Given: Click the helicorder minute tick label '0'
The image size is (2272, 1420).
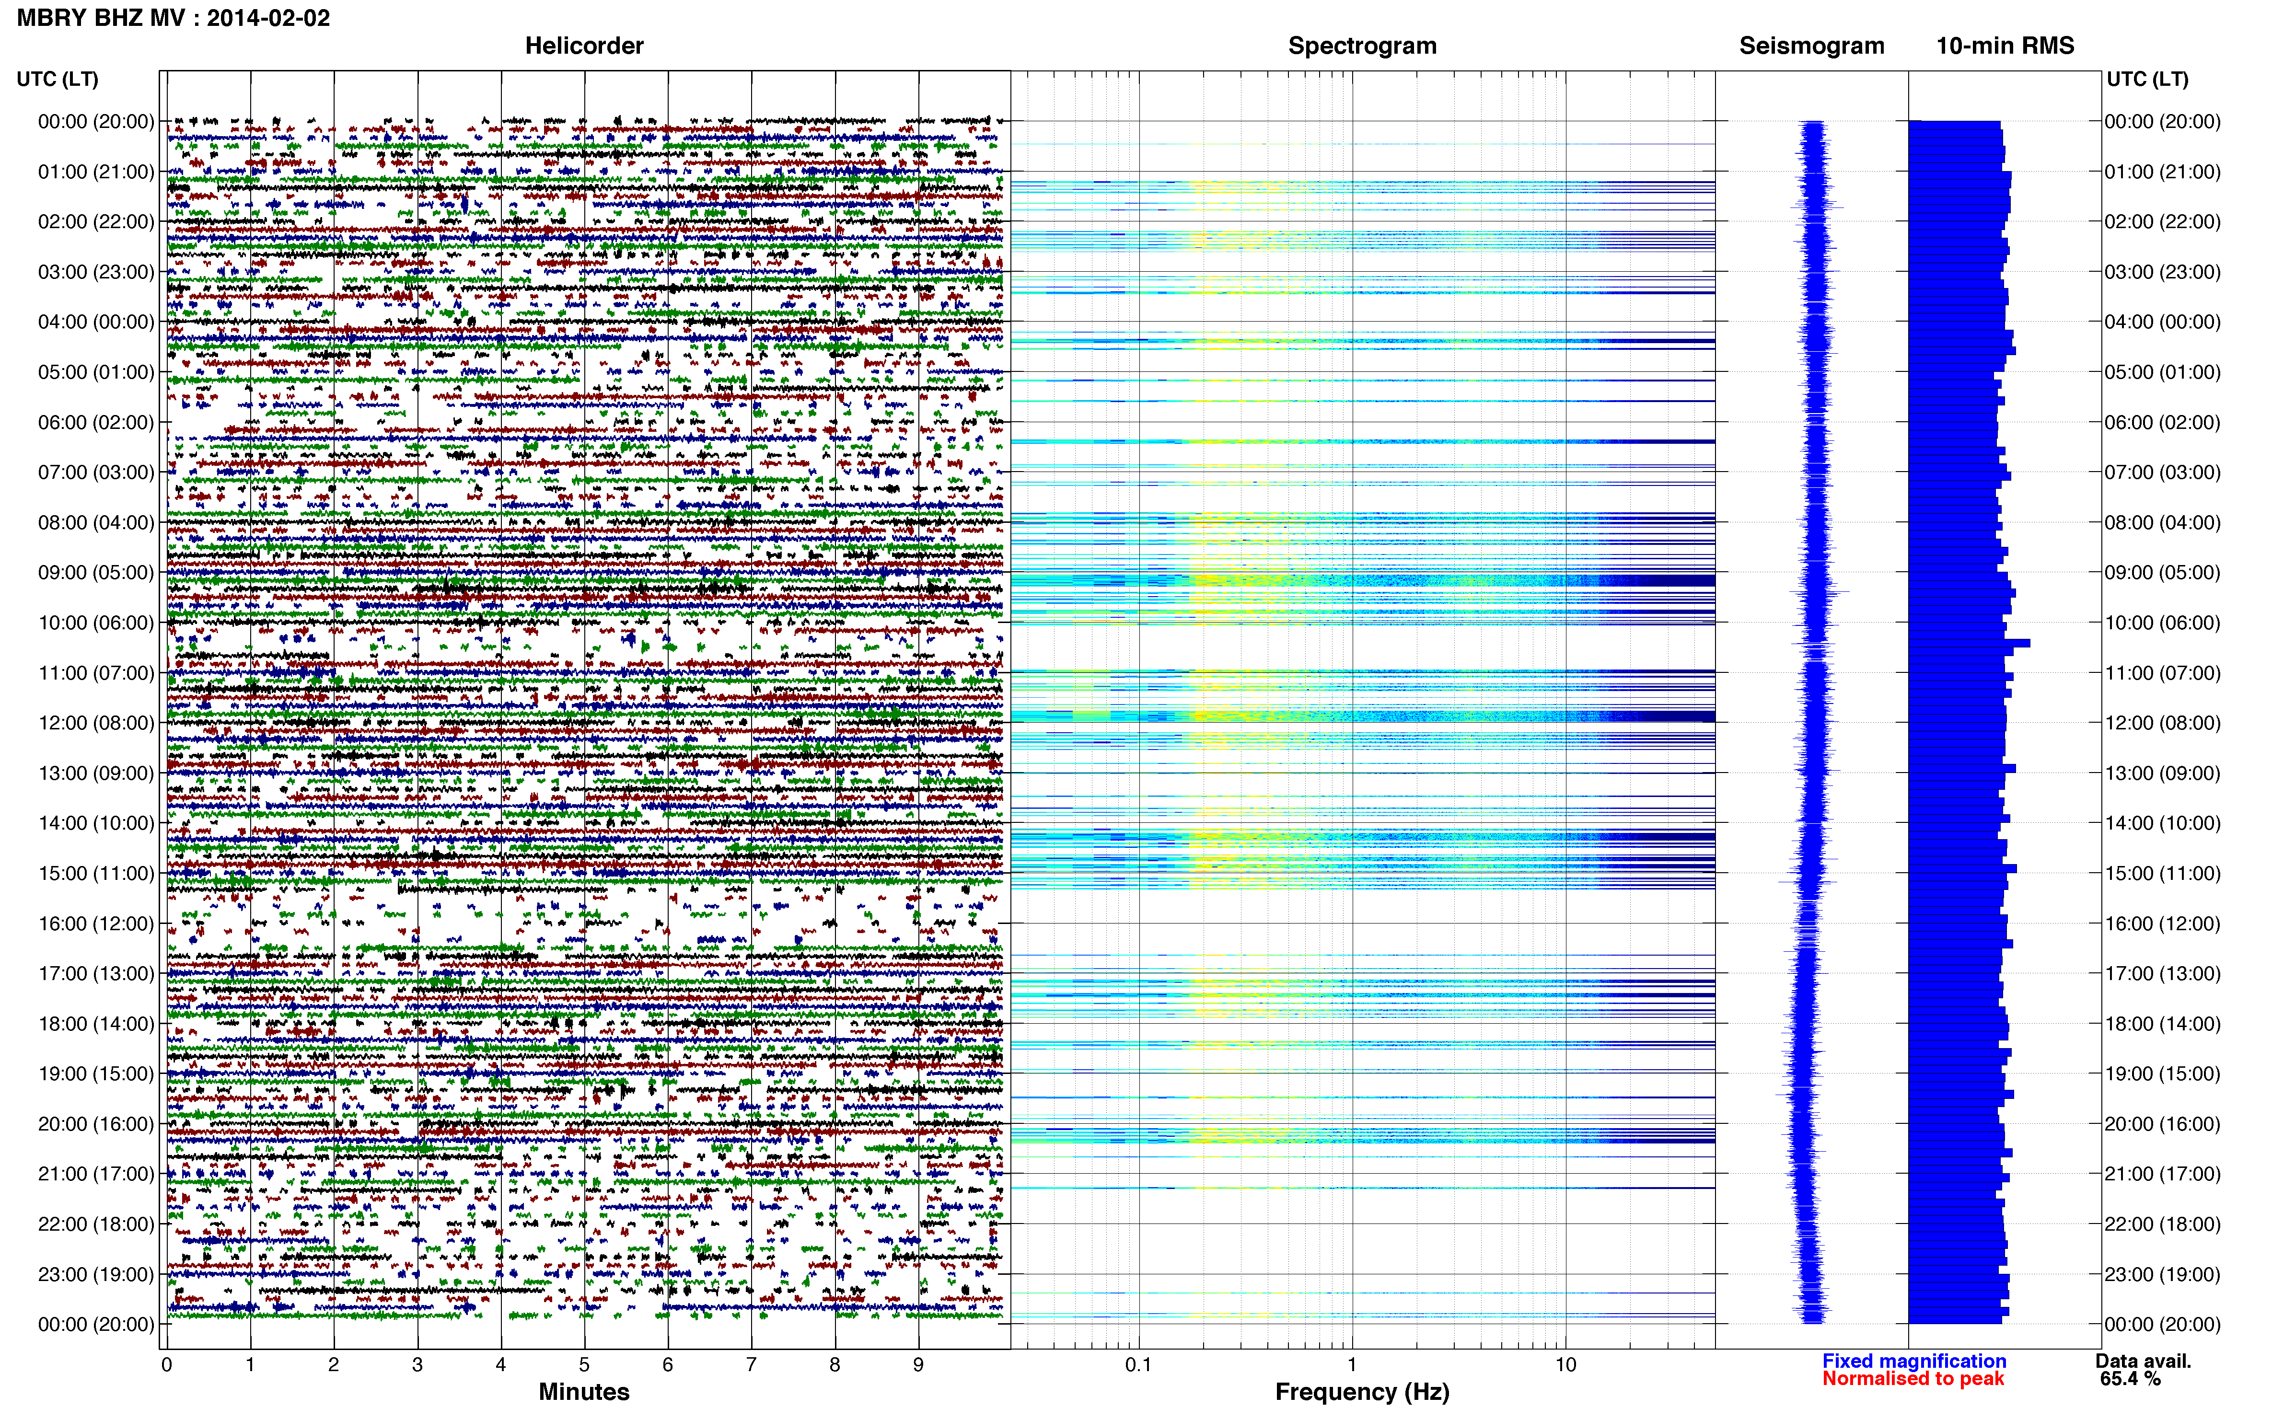Looking at the screenshot, I should pyautogui.click(x=166, y=1364).
